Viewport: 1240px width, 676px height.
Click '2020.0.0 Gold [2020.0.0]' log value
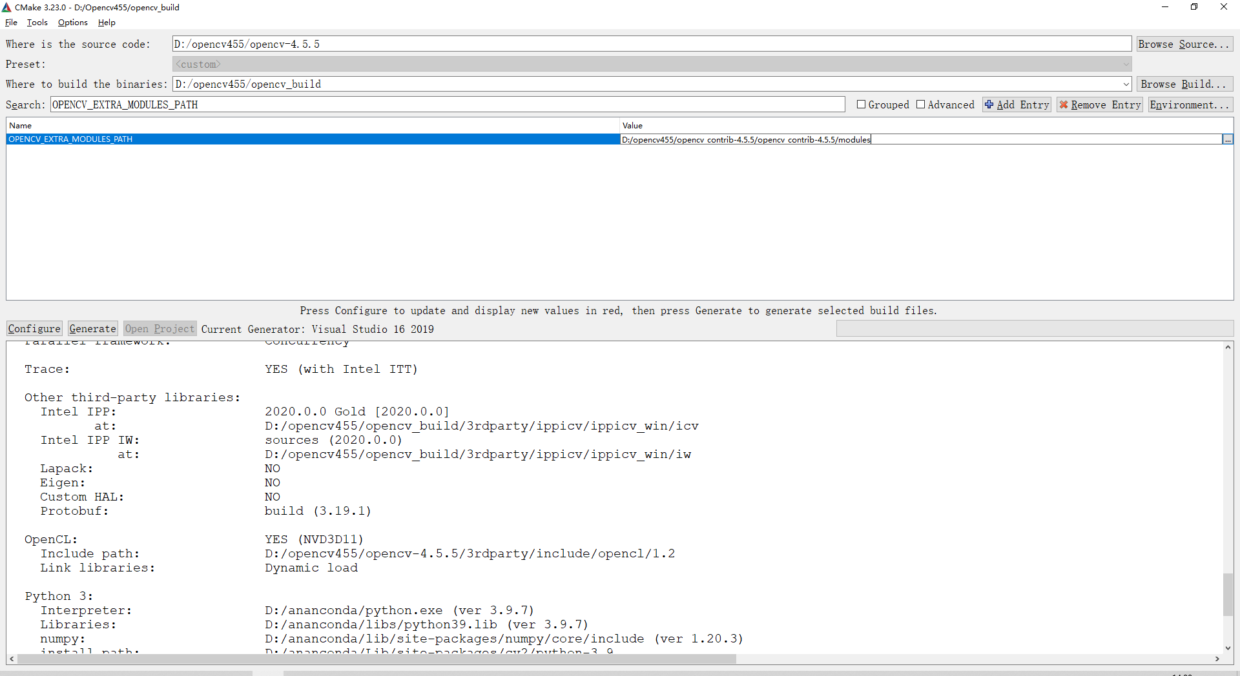(357, 412)
